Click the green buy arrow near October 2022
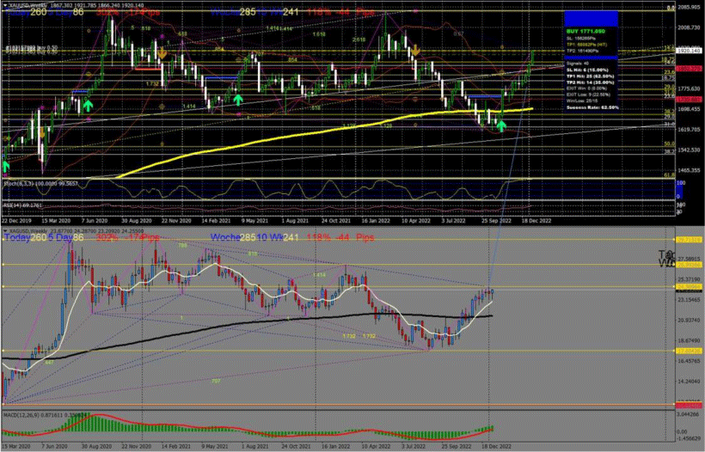The height and width of the screenshot is (452, 705). coord(501,126)
